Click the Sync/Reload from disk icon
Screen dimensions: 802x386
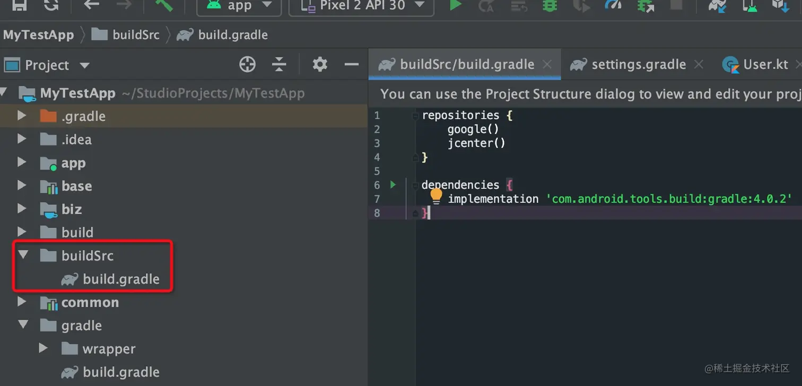[51, 5]
